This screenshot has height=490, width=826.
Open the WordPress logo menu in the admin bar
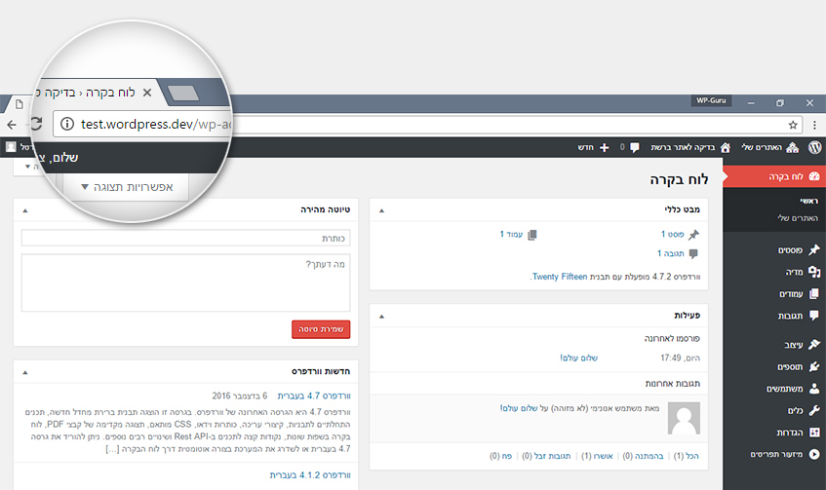click(x=815, y=147)
